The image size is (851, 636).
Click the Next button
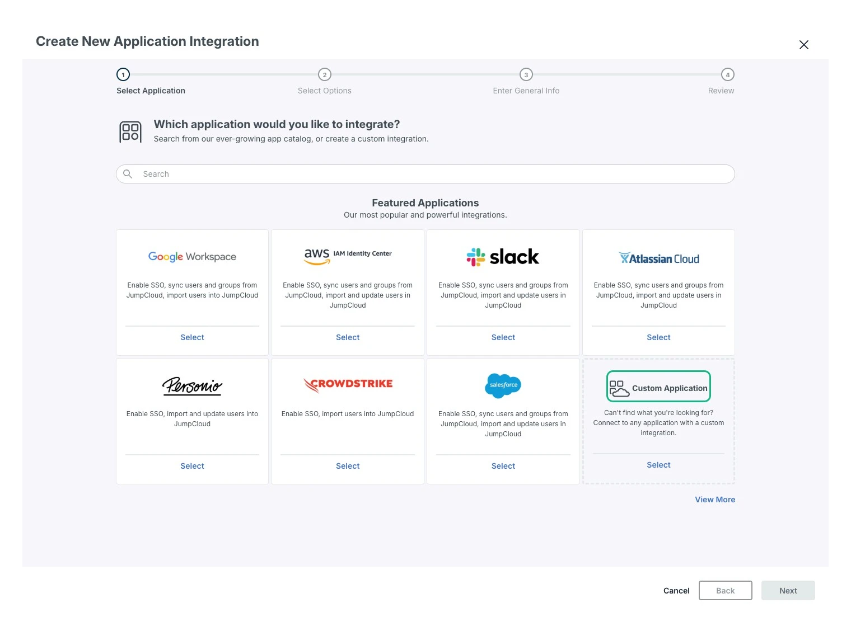(788, 591)
